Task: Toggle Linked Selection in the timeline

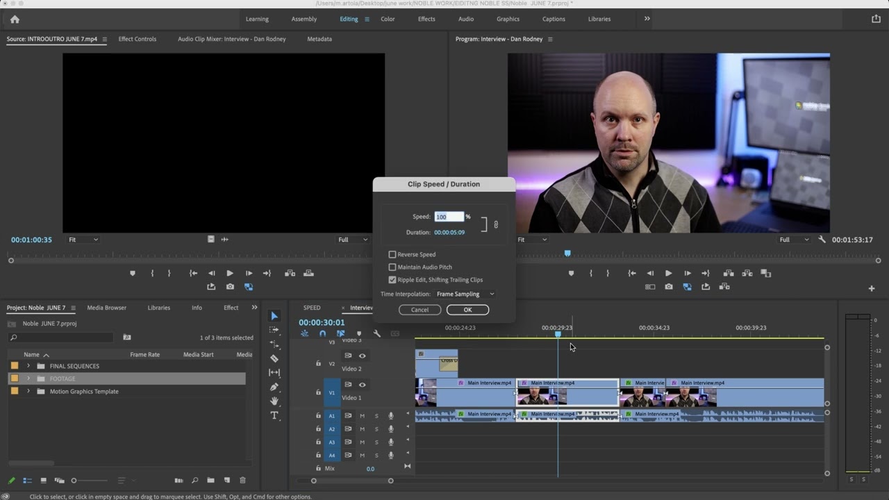Action: tap(340, 333)
